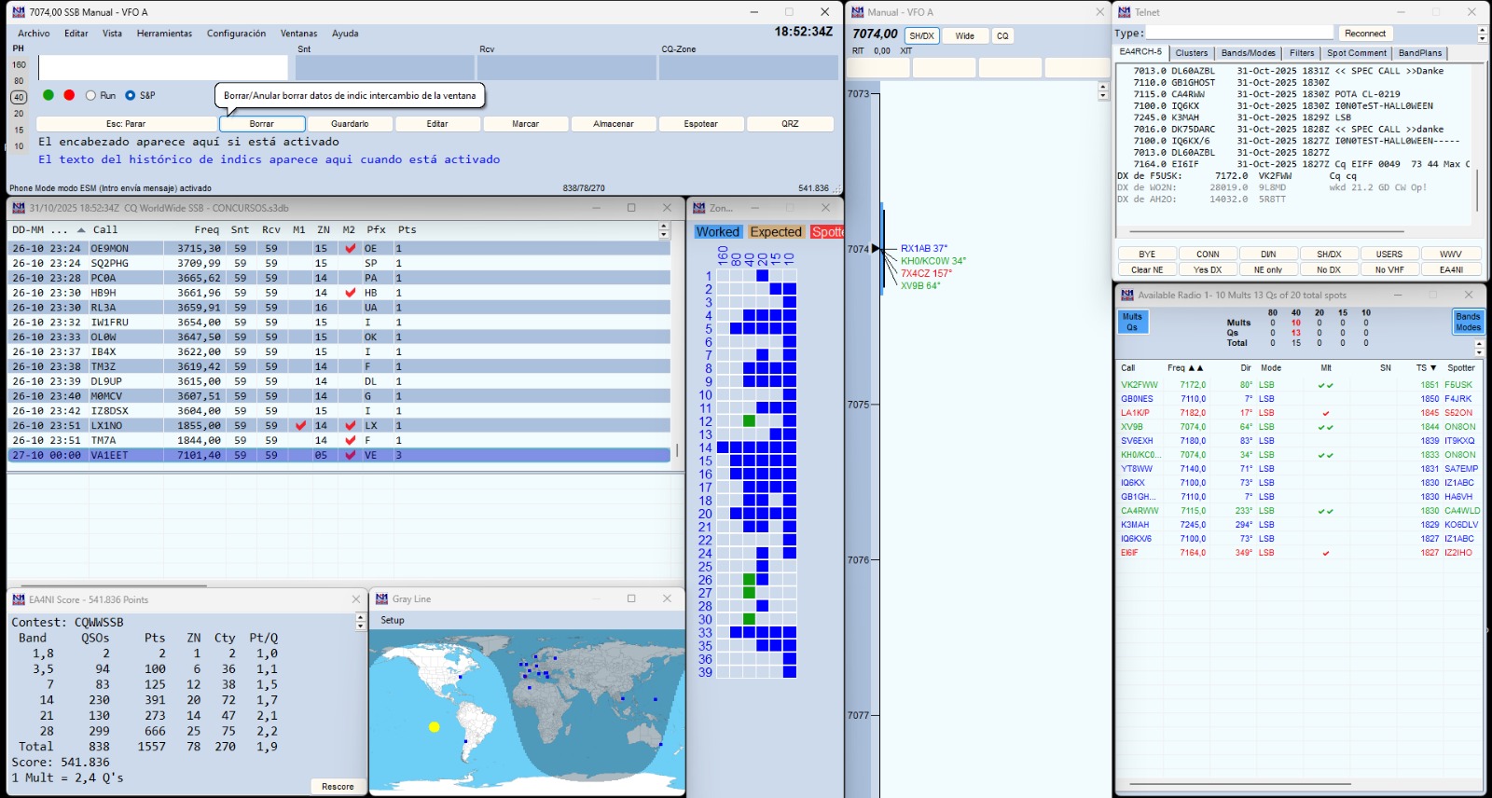
Task: Click the M2 checkmark for HB9H log entry
Action: click(350, 293)
